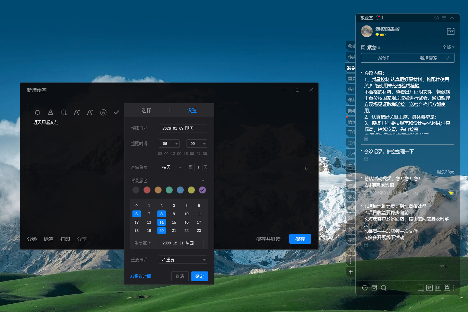Click the 提醒日期 date input field
468x312 pixels.
point(183,128)
